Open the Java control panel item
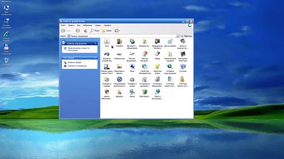The width and height of the screenshot is (284, 159). [x=106, y=43]
